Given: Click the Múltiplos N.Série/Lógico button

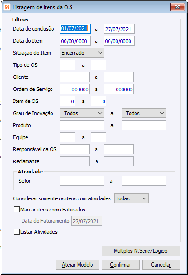Looking at the screenshot, I should (x=141, y=251).
